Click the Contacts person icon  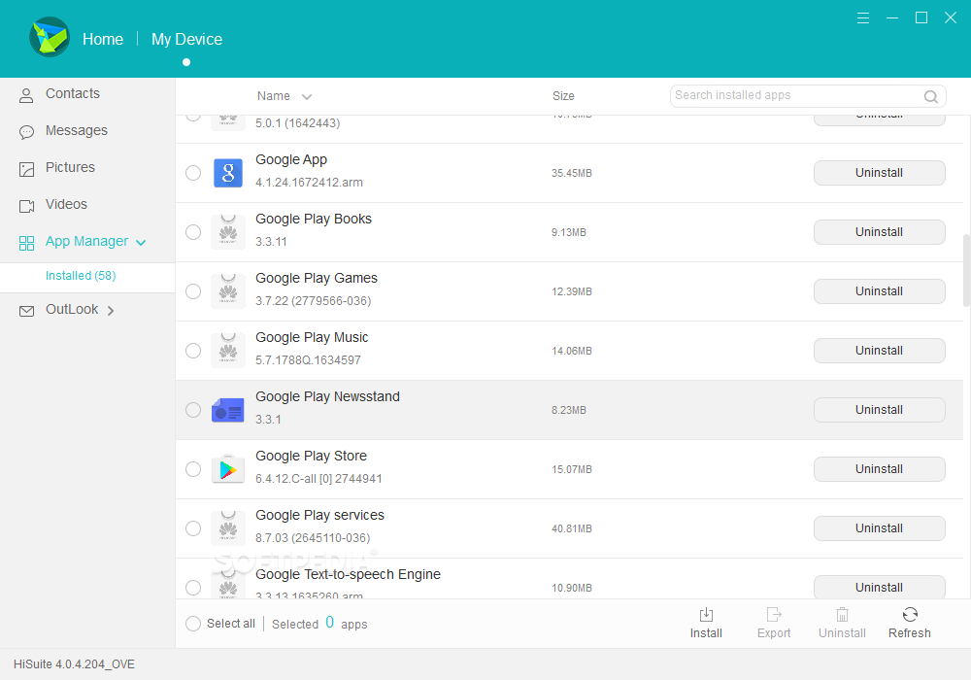(26, 95)
